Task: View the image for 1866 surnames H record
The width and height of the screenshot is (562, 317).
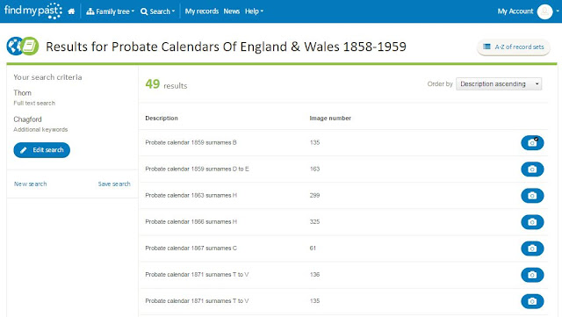Action: click(532, 222)
